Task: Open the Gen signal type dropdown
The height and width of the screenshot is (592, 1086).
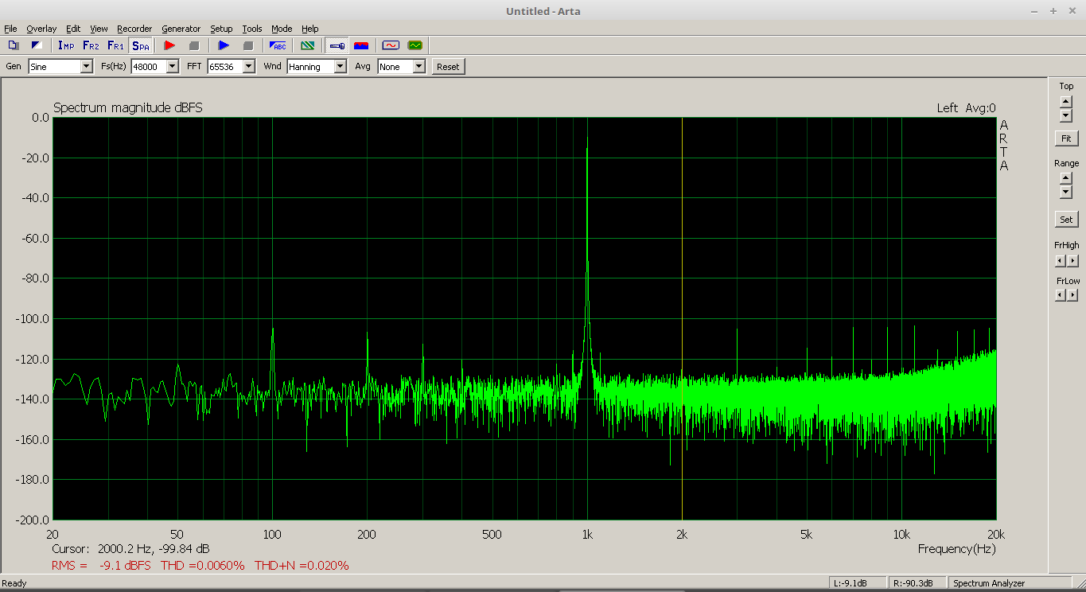Action: pyautogui.click(x=86, y=67)
